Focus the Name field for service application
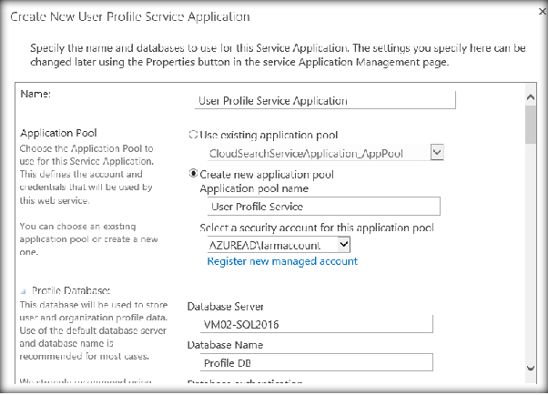The width and height of the screenshot is (548, 395). pyautogui.click(x=325, y=101)
